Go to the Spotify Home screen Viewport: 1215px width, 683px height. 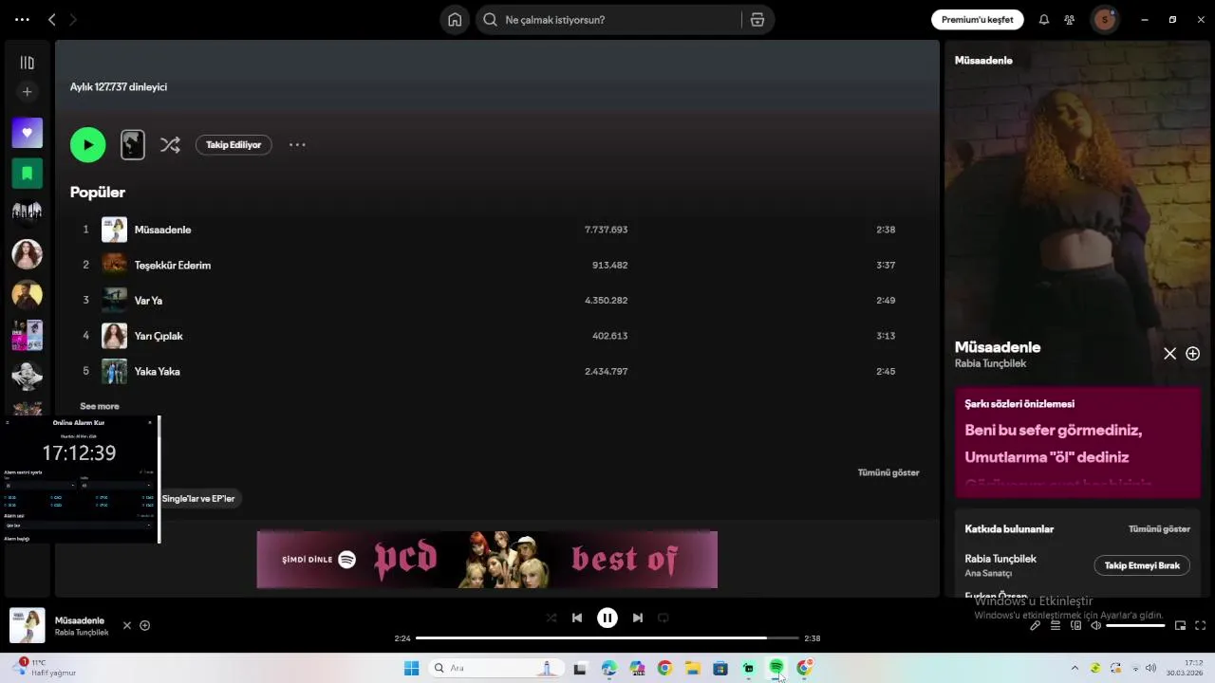click(455, 20)
